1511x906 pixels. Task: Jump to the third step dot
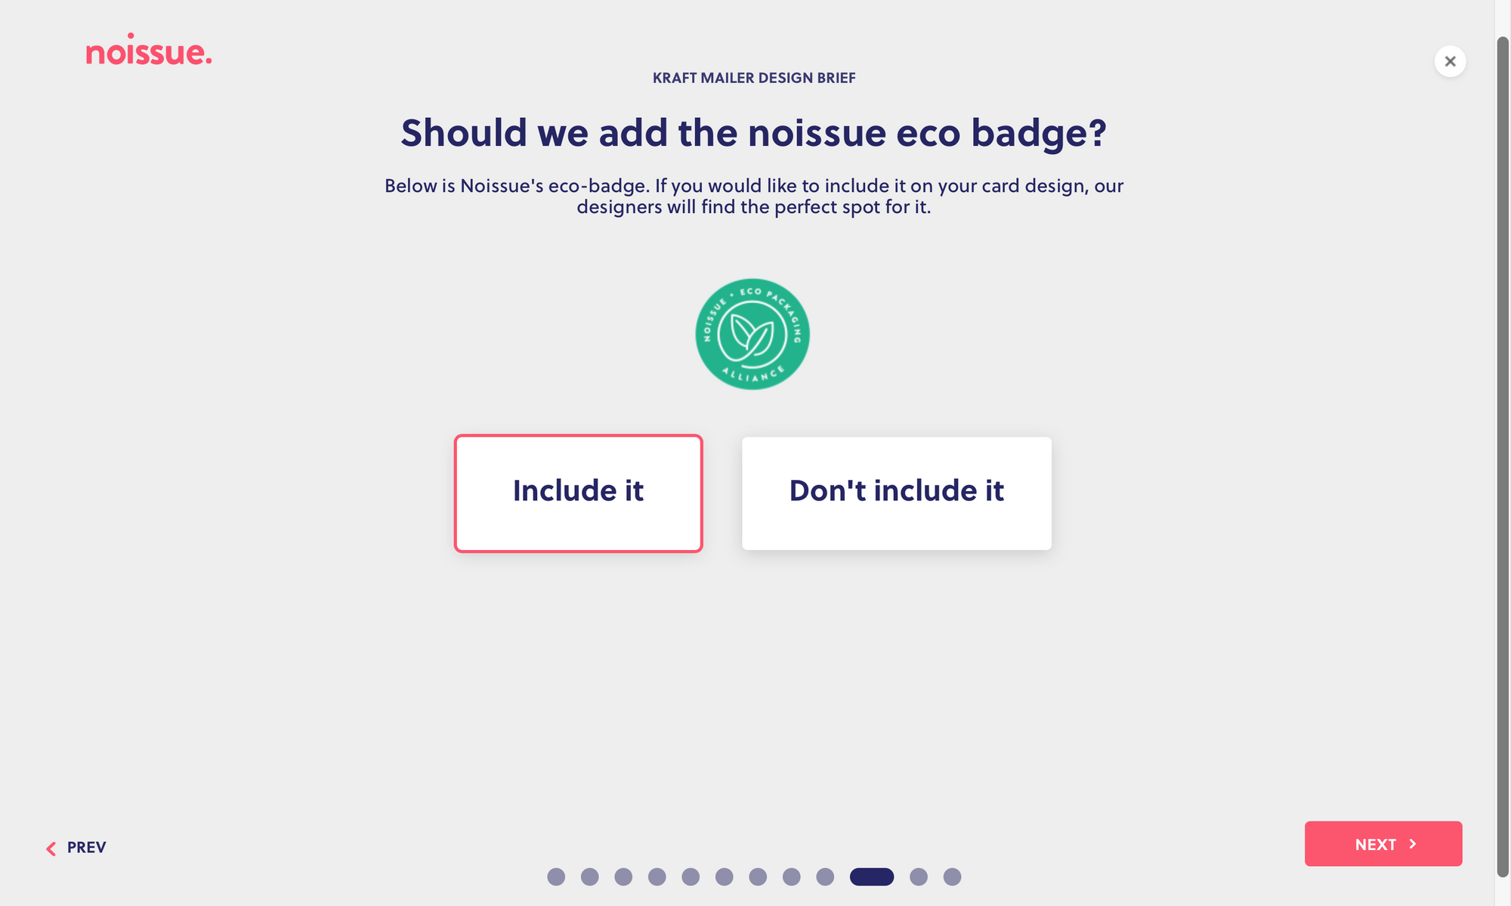(x=623, y=877)
